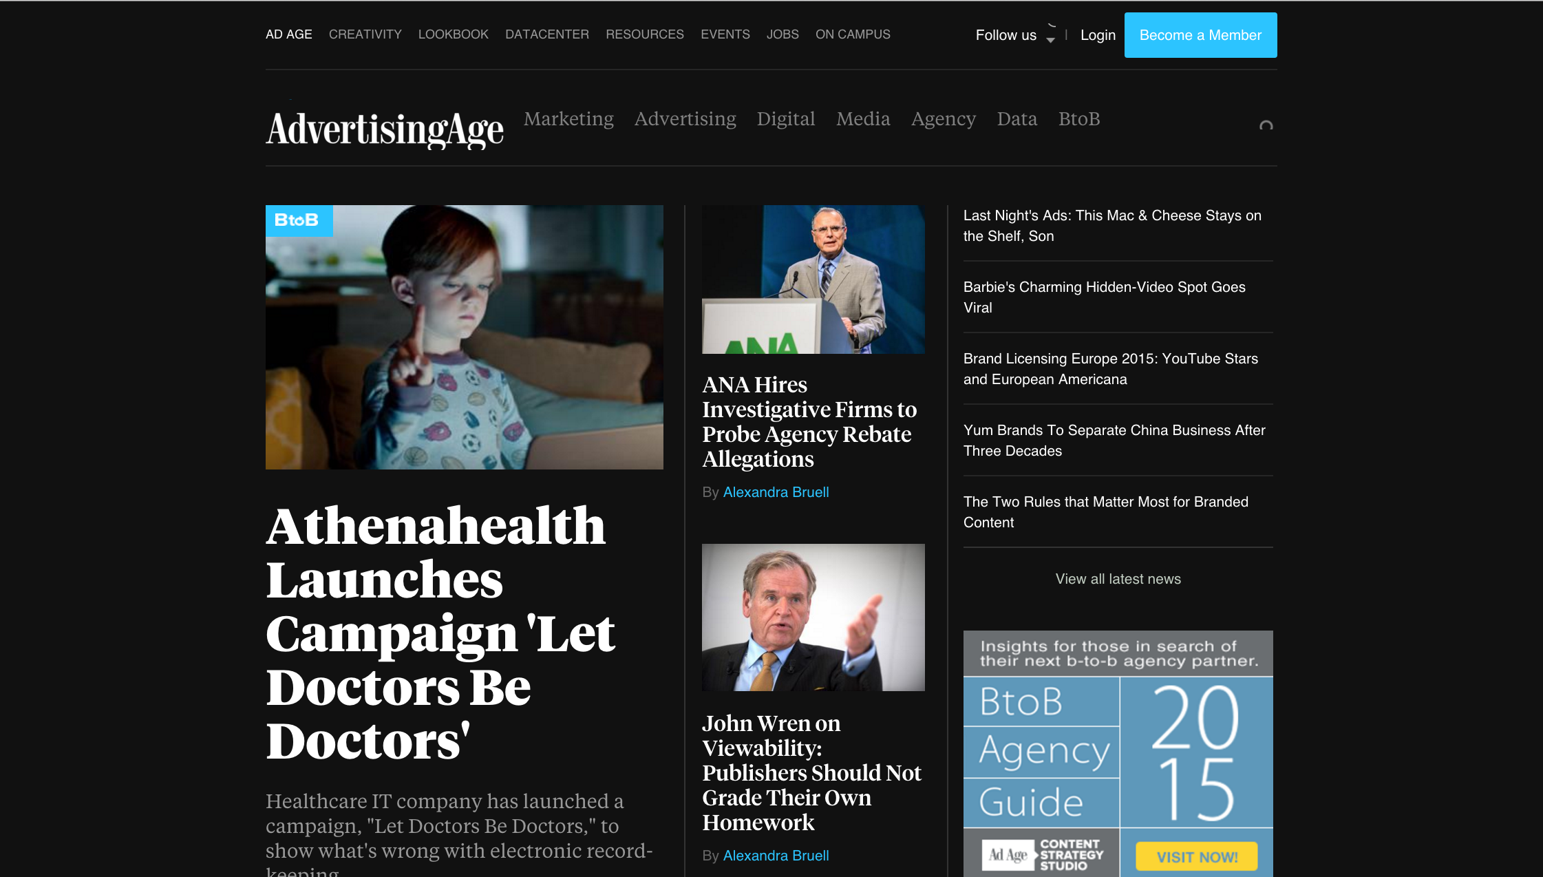Open the Digital section
This screenshot has height=877, width=1543.
(786, 119)
